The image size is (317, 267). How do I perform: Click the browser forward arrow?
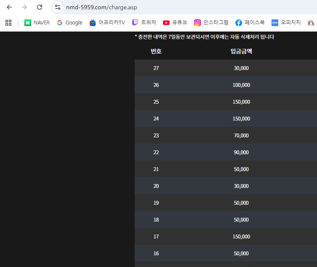(x=24, y=7)
